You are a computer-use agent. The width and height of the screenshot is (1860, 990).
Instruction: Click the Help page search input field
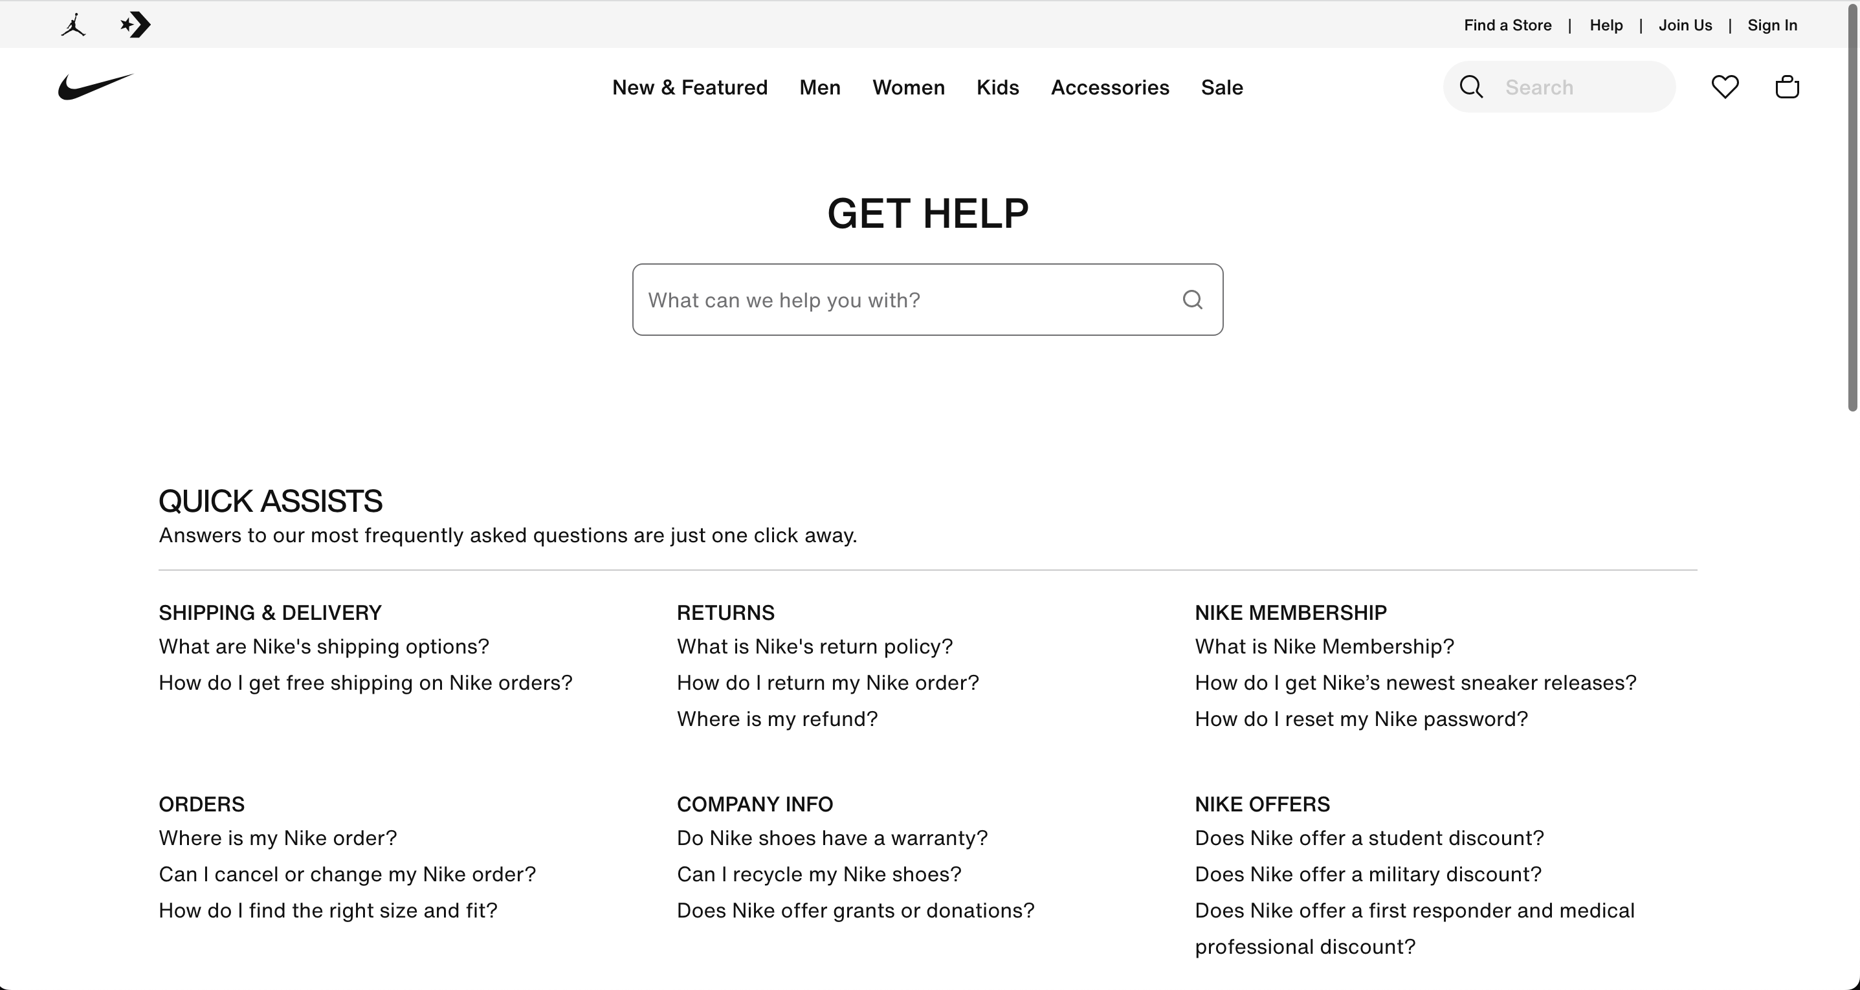(927, 299)
